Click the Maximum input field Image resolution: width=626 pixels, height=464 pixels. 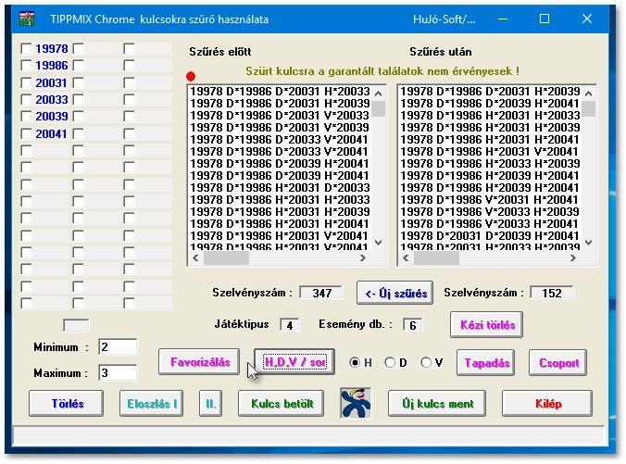118,372
